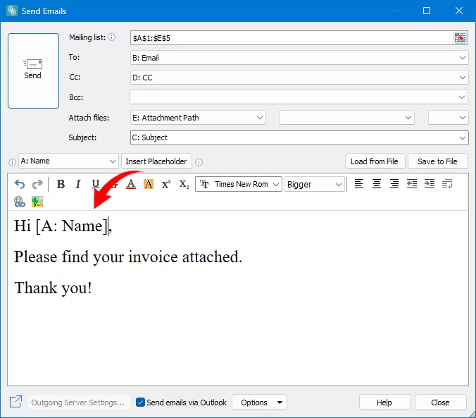This screenshot has height=418, width=476.
Task: Increase the paragraph indent
Action: [x=430, y=184]
